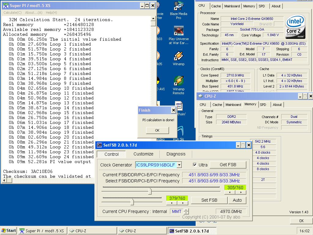Decrease the MMT spinner value
The height and width of the screenshot is (235, 313).
[186, 213]
